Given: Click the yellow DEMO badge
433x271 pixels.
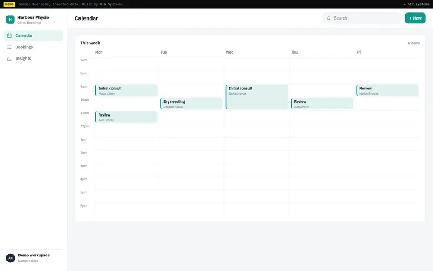Looking at the screenshot, I should [x=9, y=4].
